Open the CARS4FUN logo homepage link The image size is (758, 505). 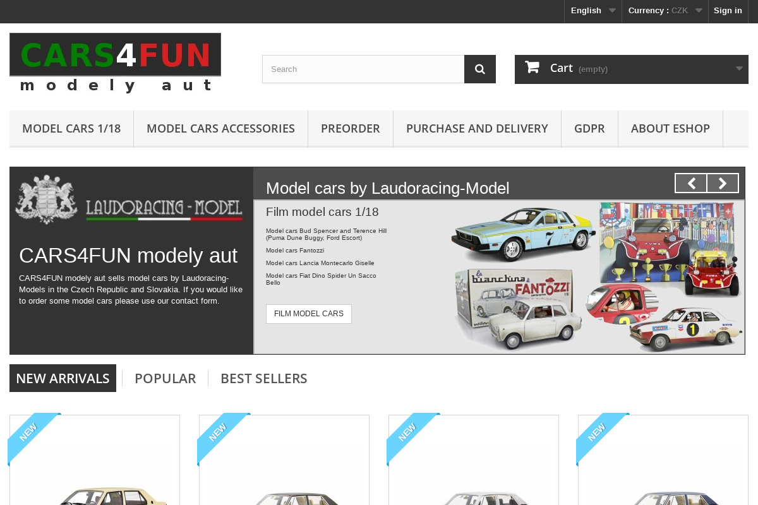115,63
